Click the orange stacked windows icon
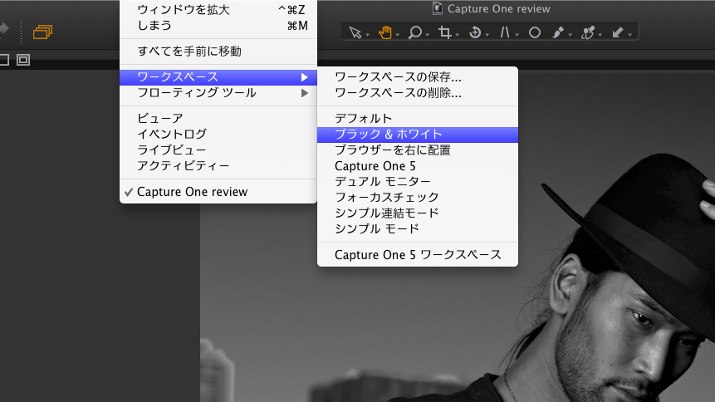Image resolution: width=715 pixels, height=402 pixels. click(x=42, y=32)
